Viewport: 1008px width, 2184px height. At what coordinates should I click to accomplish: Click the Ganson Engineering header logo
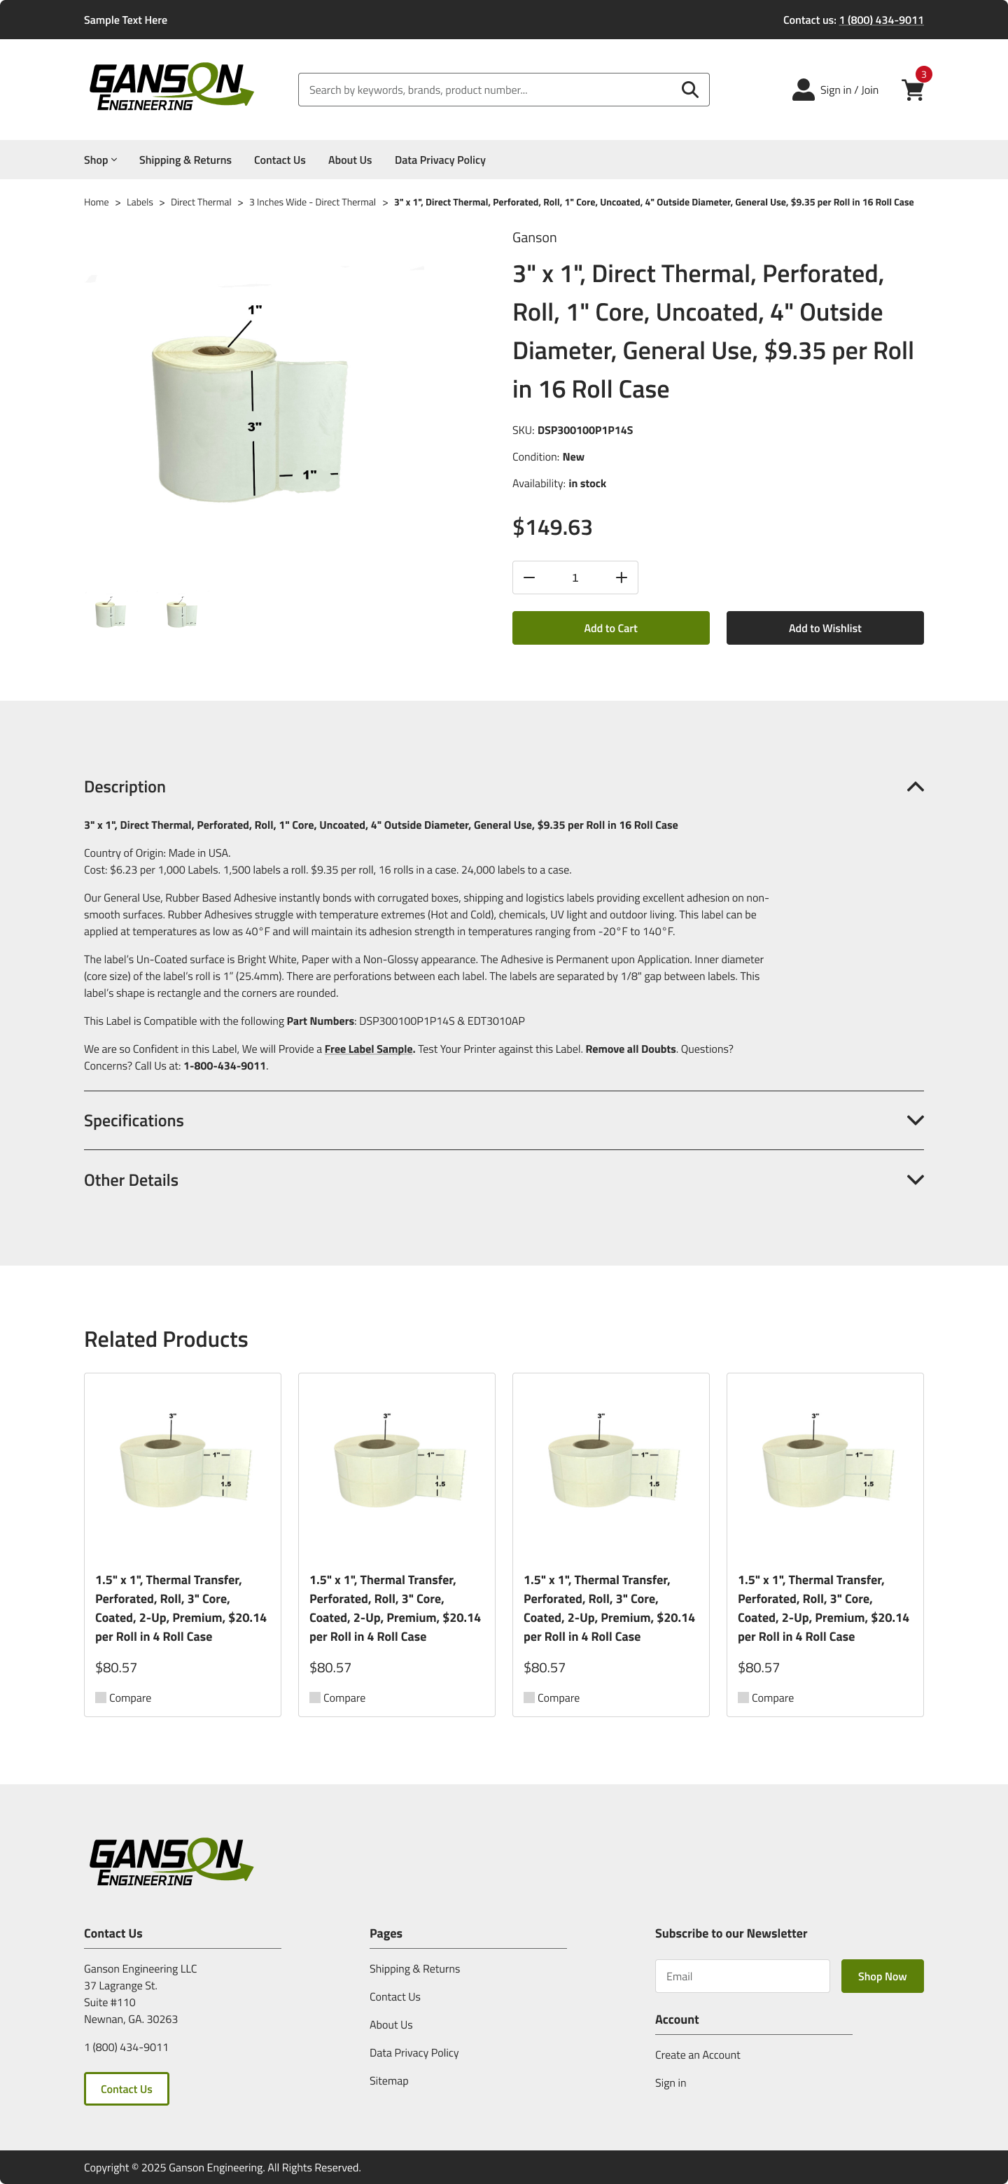(x=171, y=87)
